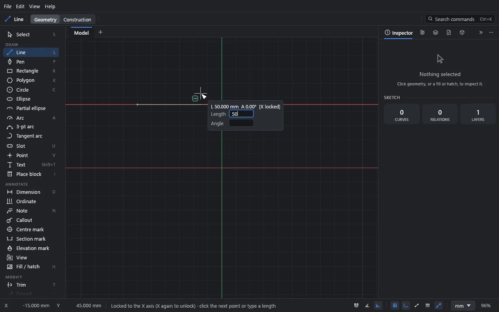Viewport: 499px width, 312px height.
Task: Open the mm units dropdown
Action: click(463, 306)
